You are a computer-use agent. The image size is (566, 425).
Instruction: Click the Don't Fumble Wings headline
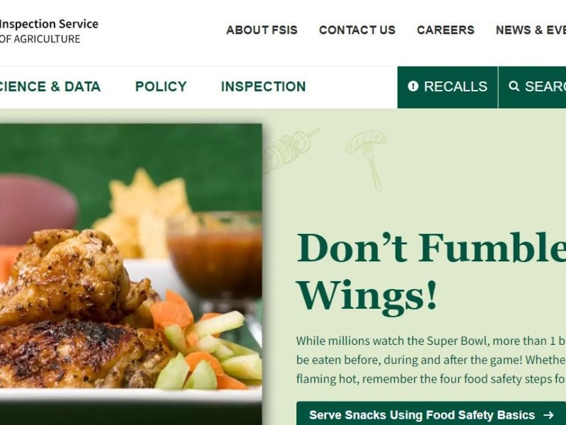tap(431, 271)
